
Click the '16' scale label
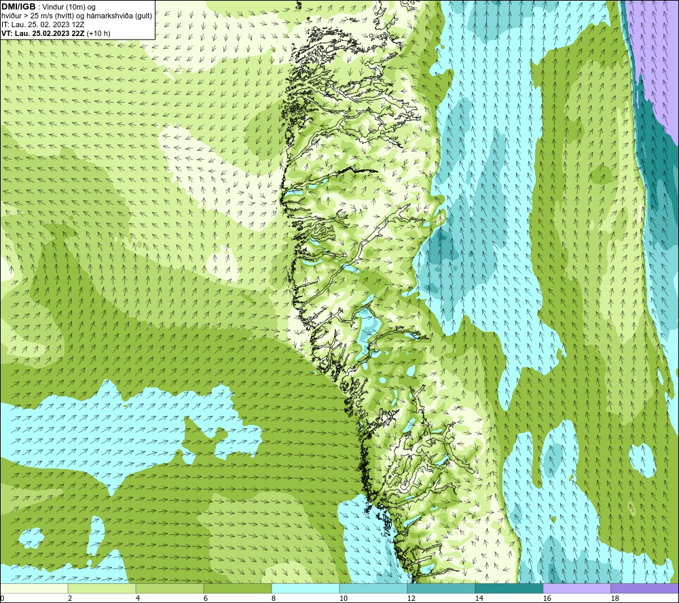(x=547, y=599)
